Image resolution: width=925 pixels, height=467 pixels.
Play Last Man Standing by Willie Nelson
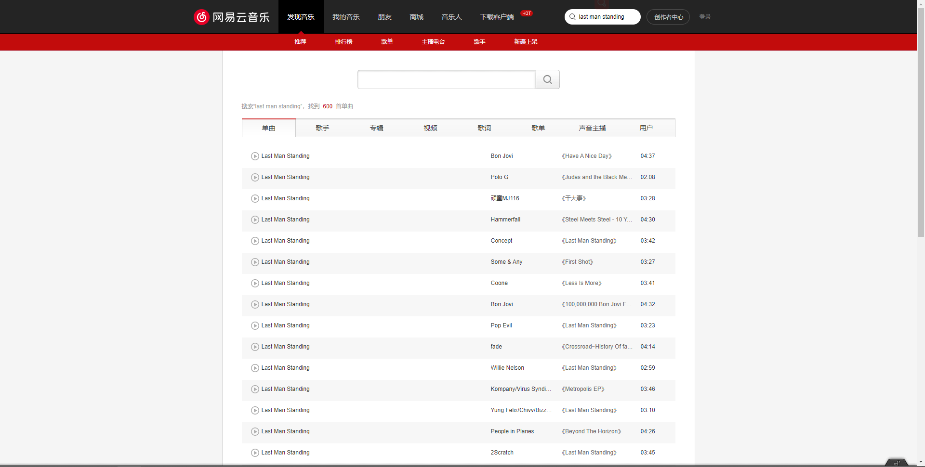pos(255,368)
